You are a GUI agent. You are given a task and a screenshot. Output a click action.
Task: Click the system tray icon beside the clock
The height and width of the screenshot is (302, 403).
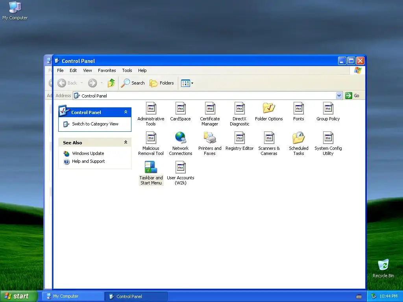point(374,296)
